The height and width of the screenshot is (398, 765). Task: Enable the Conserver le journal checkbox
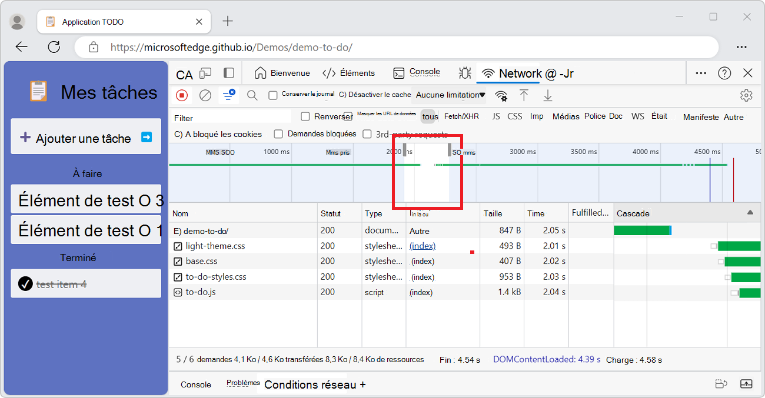pyautogui.click(x=273, y=95)
